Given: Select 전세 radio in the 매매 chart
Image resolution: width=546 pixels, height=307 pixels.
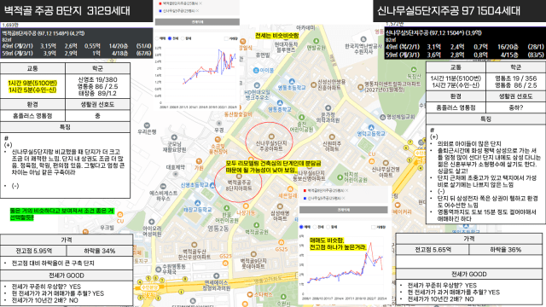Looking at the screenshot, I should point(315,227).
